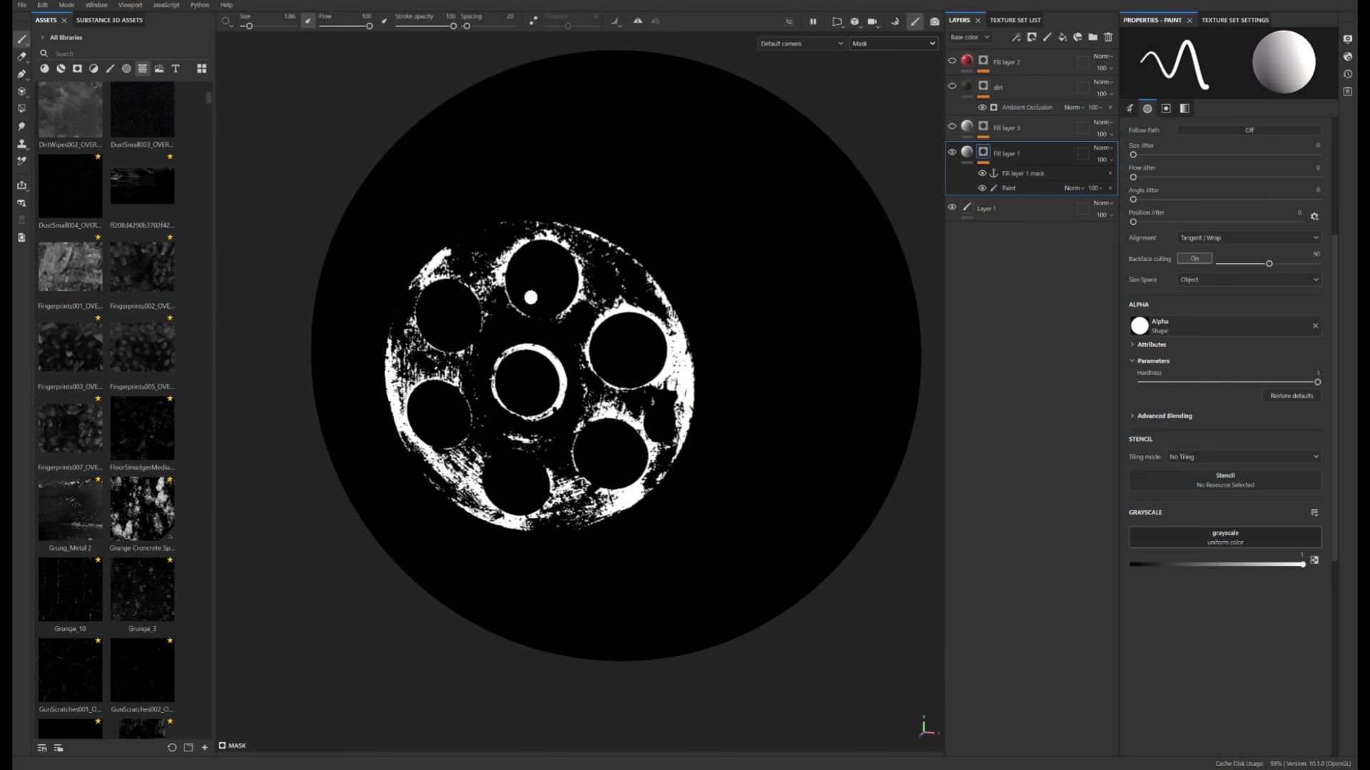The image size is (1370, 770).
Task: Click Restore defaults button
Action: [1292, 396]
